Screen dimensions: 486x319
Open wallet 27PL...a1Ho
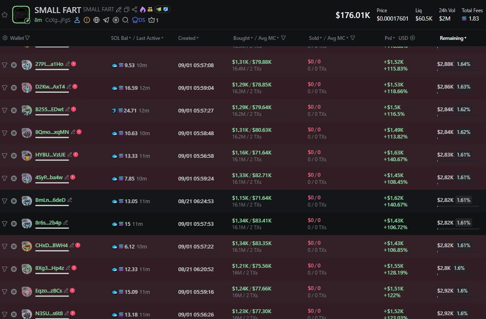click(x=49, y=64)
